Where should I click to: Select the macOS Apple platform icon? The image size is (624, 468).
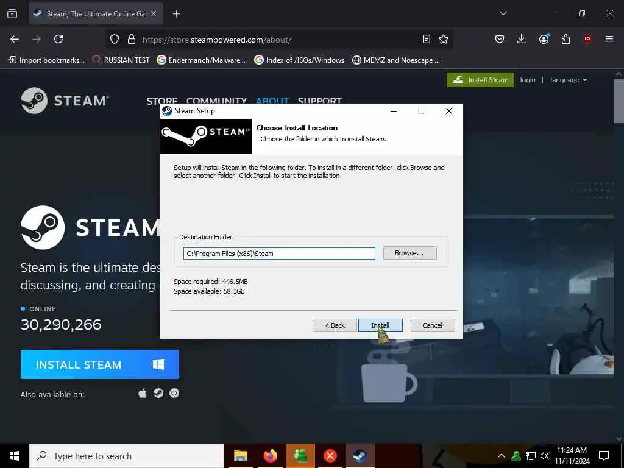143,394
